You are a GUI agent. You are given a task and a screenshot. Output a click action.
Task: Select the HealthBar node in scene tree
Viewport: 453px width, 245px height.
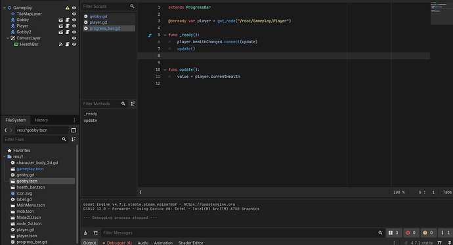tap(29, 44)
